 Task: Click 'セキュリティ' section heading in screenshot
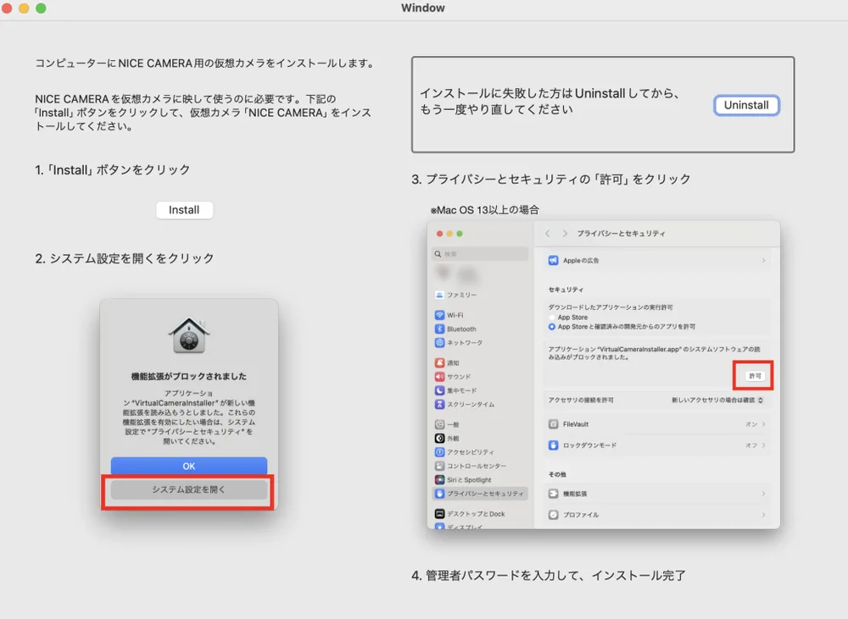(x=566, y=290)
